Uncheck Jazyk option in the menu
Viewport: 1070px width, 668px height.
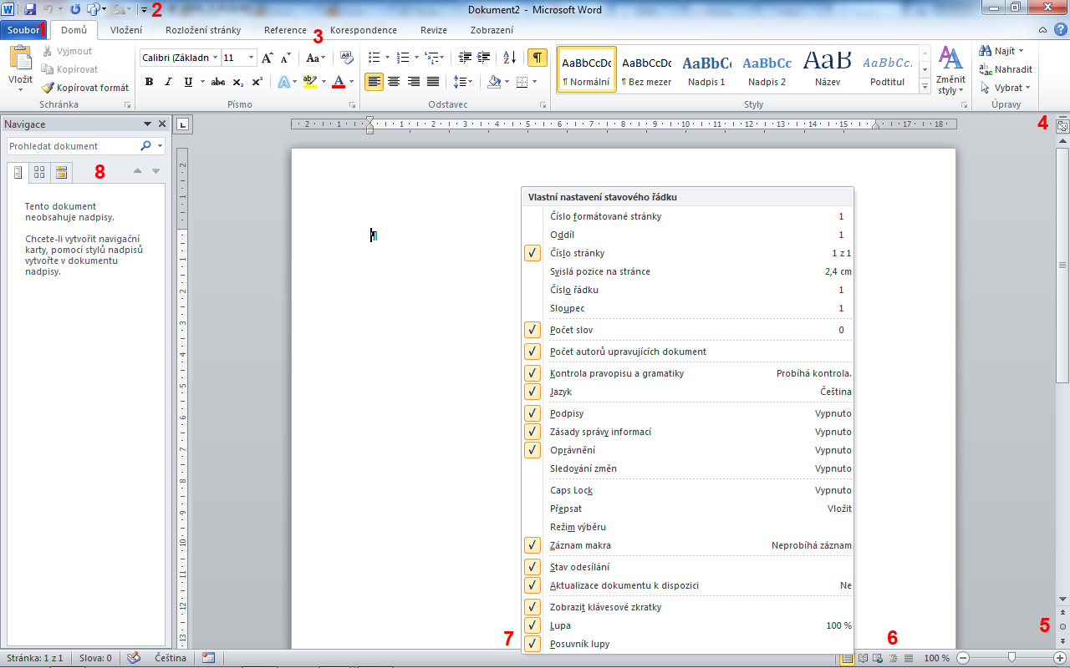[687, 392]
